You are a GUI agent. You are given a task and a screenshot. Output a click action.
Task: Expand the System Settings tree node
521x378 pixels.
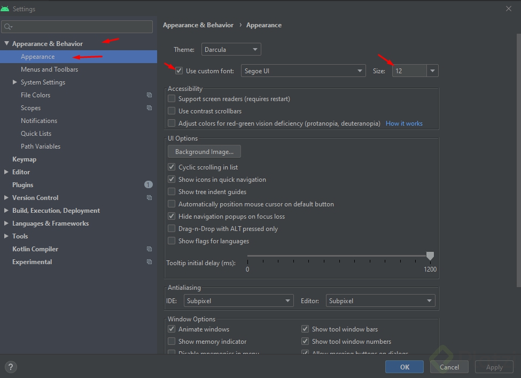pos(14,82)
